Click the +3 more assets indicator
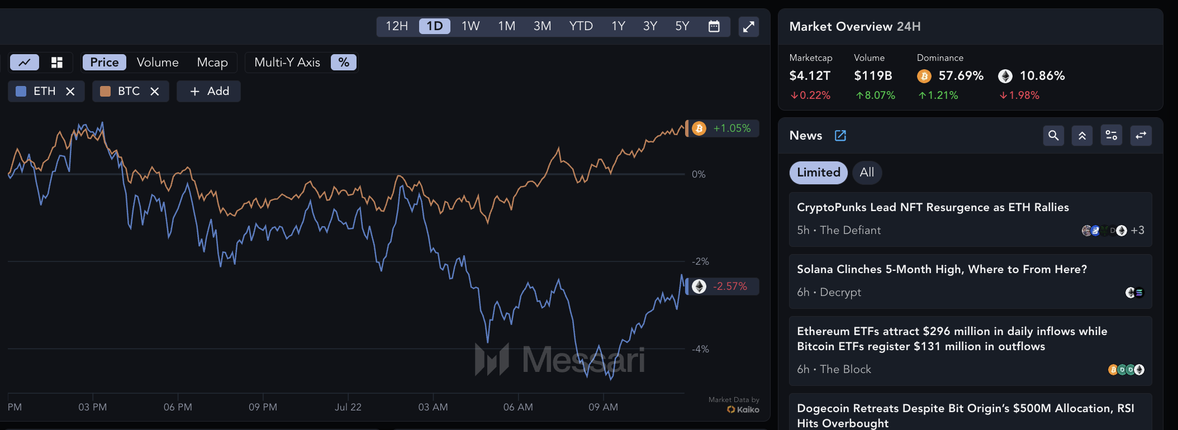1178x430 pixels. [1137, 231]
